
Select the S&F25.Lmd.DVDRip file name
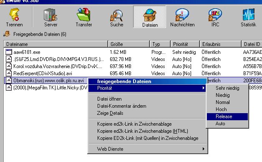point(59,59)
